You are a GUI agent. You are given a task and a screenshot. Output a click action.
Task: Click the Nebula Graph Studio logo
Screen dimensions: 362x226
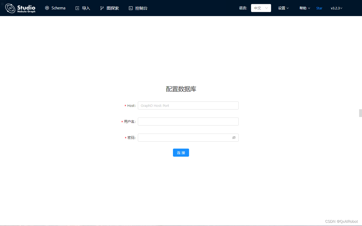(20, 8)
